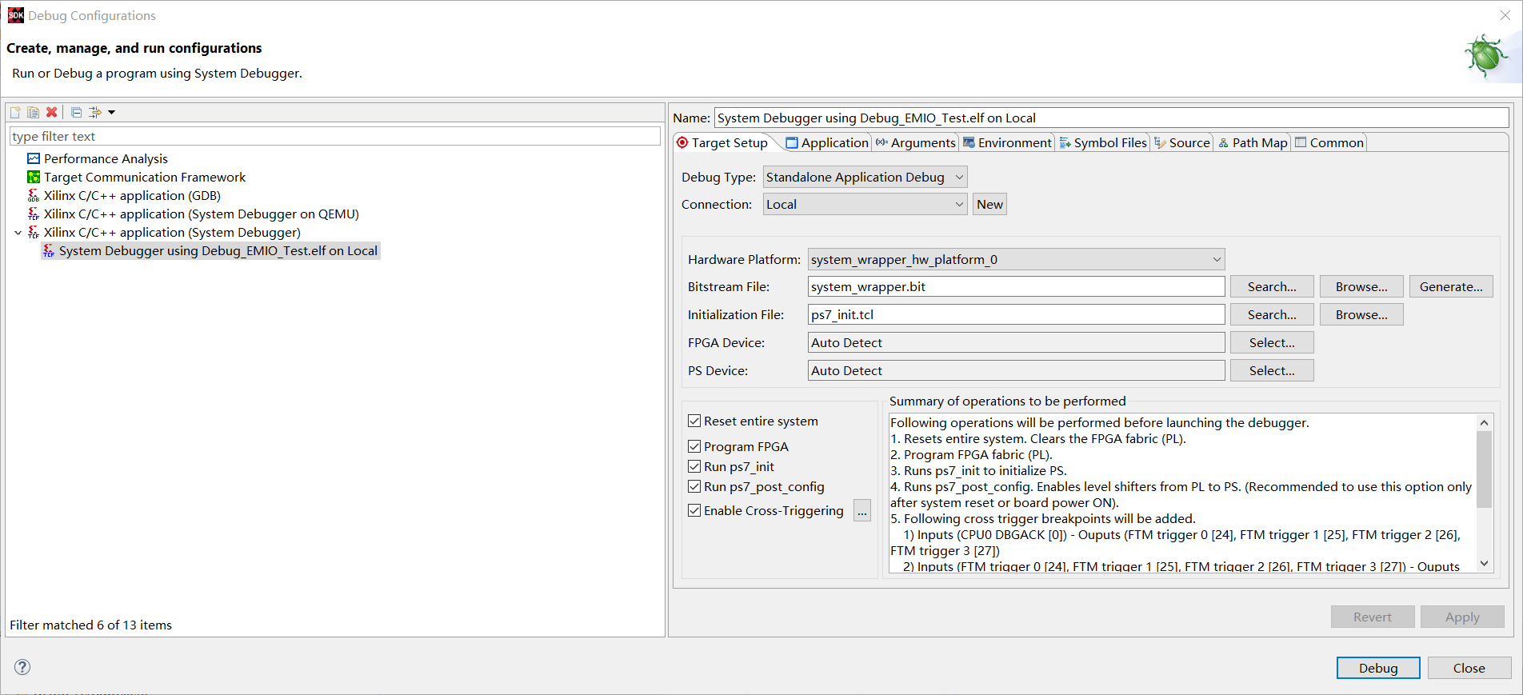Click the Apply button

coord(1462,617)
